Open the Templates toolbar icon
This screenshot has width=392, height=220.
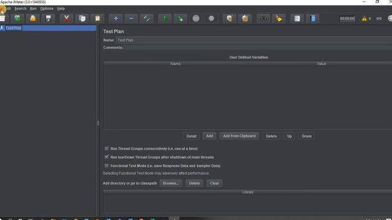coord(17,18)
